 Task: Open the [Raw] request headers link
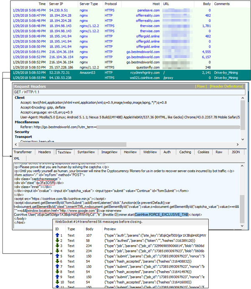[x=201, y=86]
